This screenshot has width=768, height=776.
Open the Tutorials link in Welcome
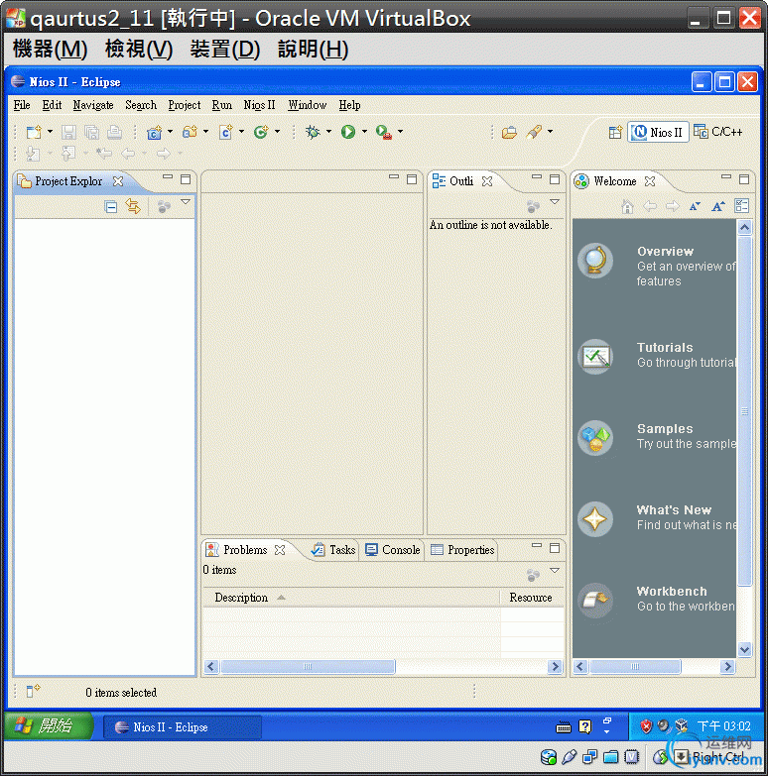click(665, 348)
